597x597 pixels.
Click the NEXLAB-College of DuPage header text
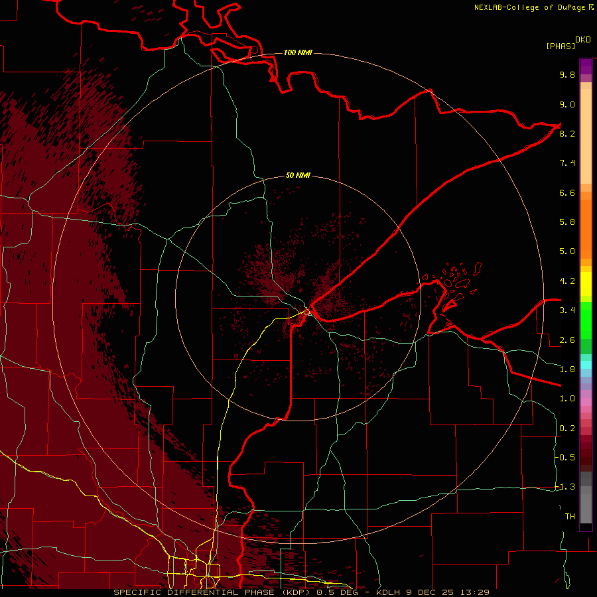(x=529, y=7)
